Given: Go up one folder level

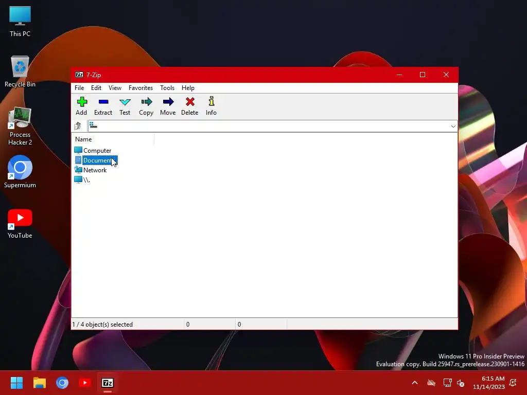Looking at the screenshot, I should click(x=78, y=126).
